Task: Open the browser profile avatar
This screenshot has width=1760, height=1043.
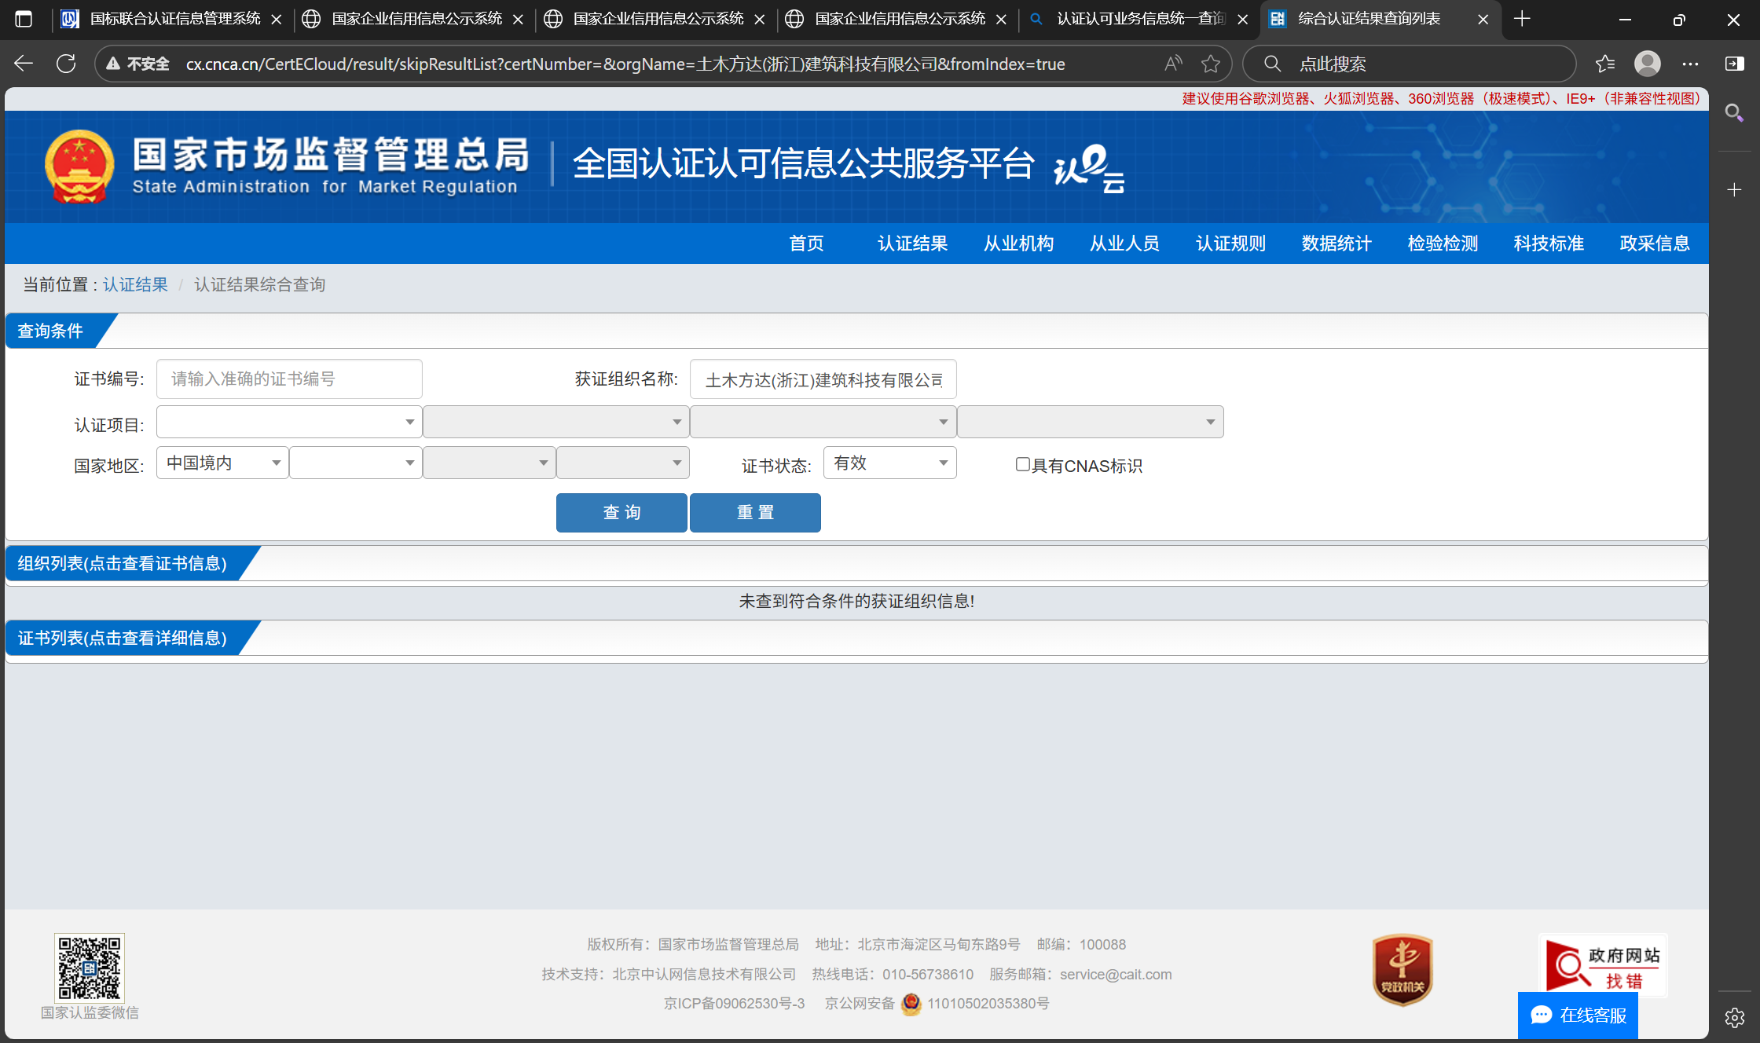Action: 1647,64
